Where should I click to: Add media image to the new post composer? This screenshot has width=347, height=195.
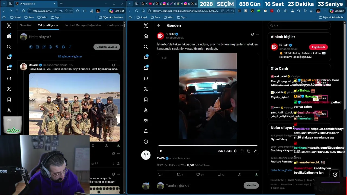pyautogui.click(x=31, y=47)
